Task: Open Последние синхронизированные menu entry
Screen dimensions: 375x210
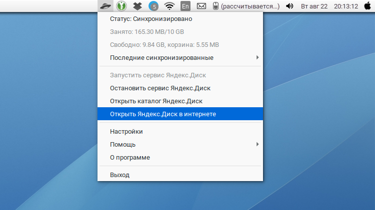Action: point(180,57)
